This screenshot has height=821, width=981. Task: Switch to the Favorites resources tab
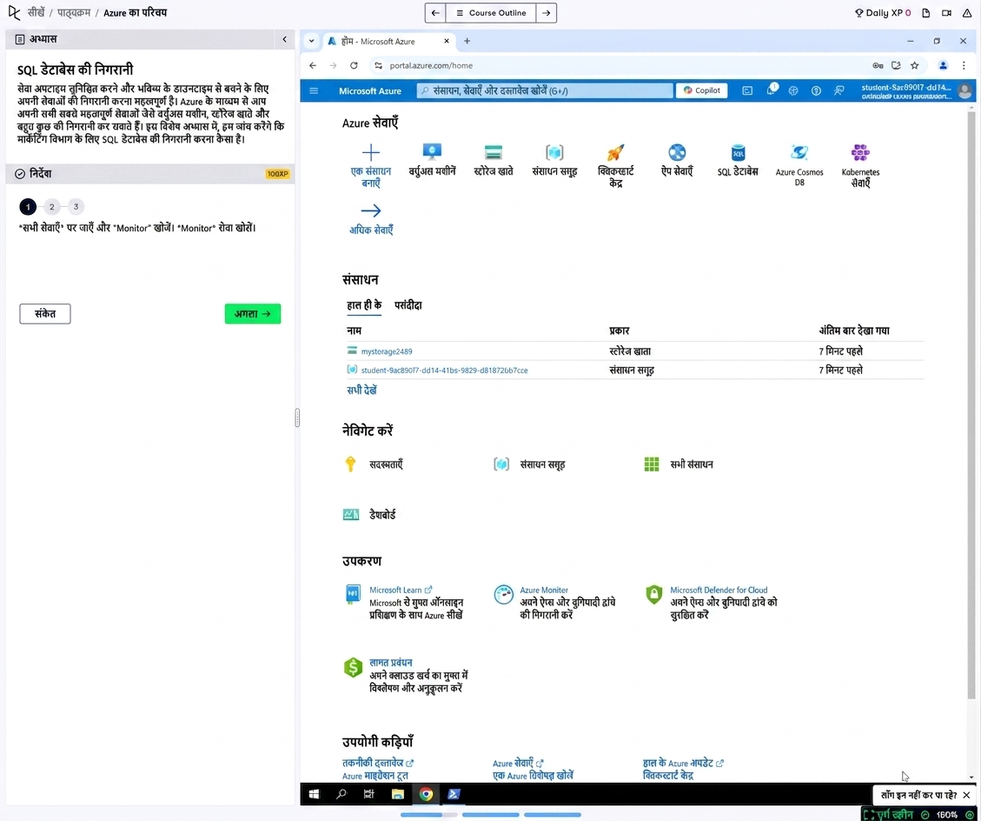coord(408,305)
